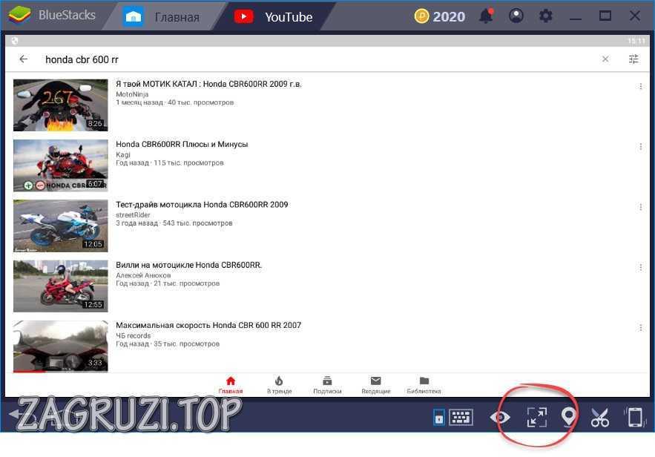
Task: Open title Я твой МОТИК КАТАЛ : Honda CBR600RR
Action: (x=208, y=84)
